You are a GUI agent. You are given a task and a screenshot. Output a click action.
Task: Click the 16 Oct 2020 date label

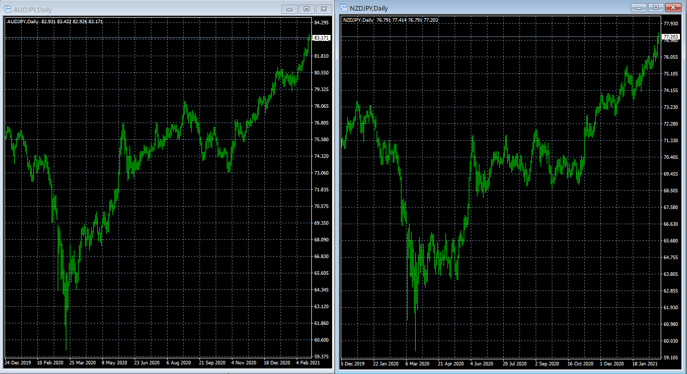pyautogui.click(x=580, y=364)
